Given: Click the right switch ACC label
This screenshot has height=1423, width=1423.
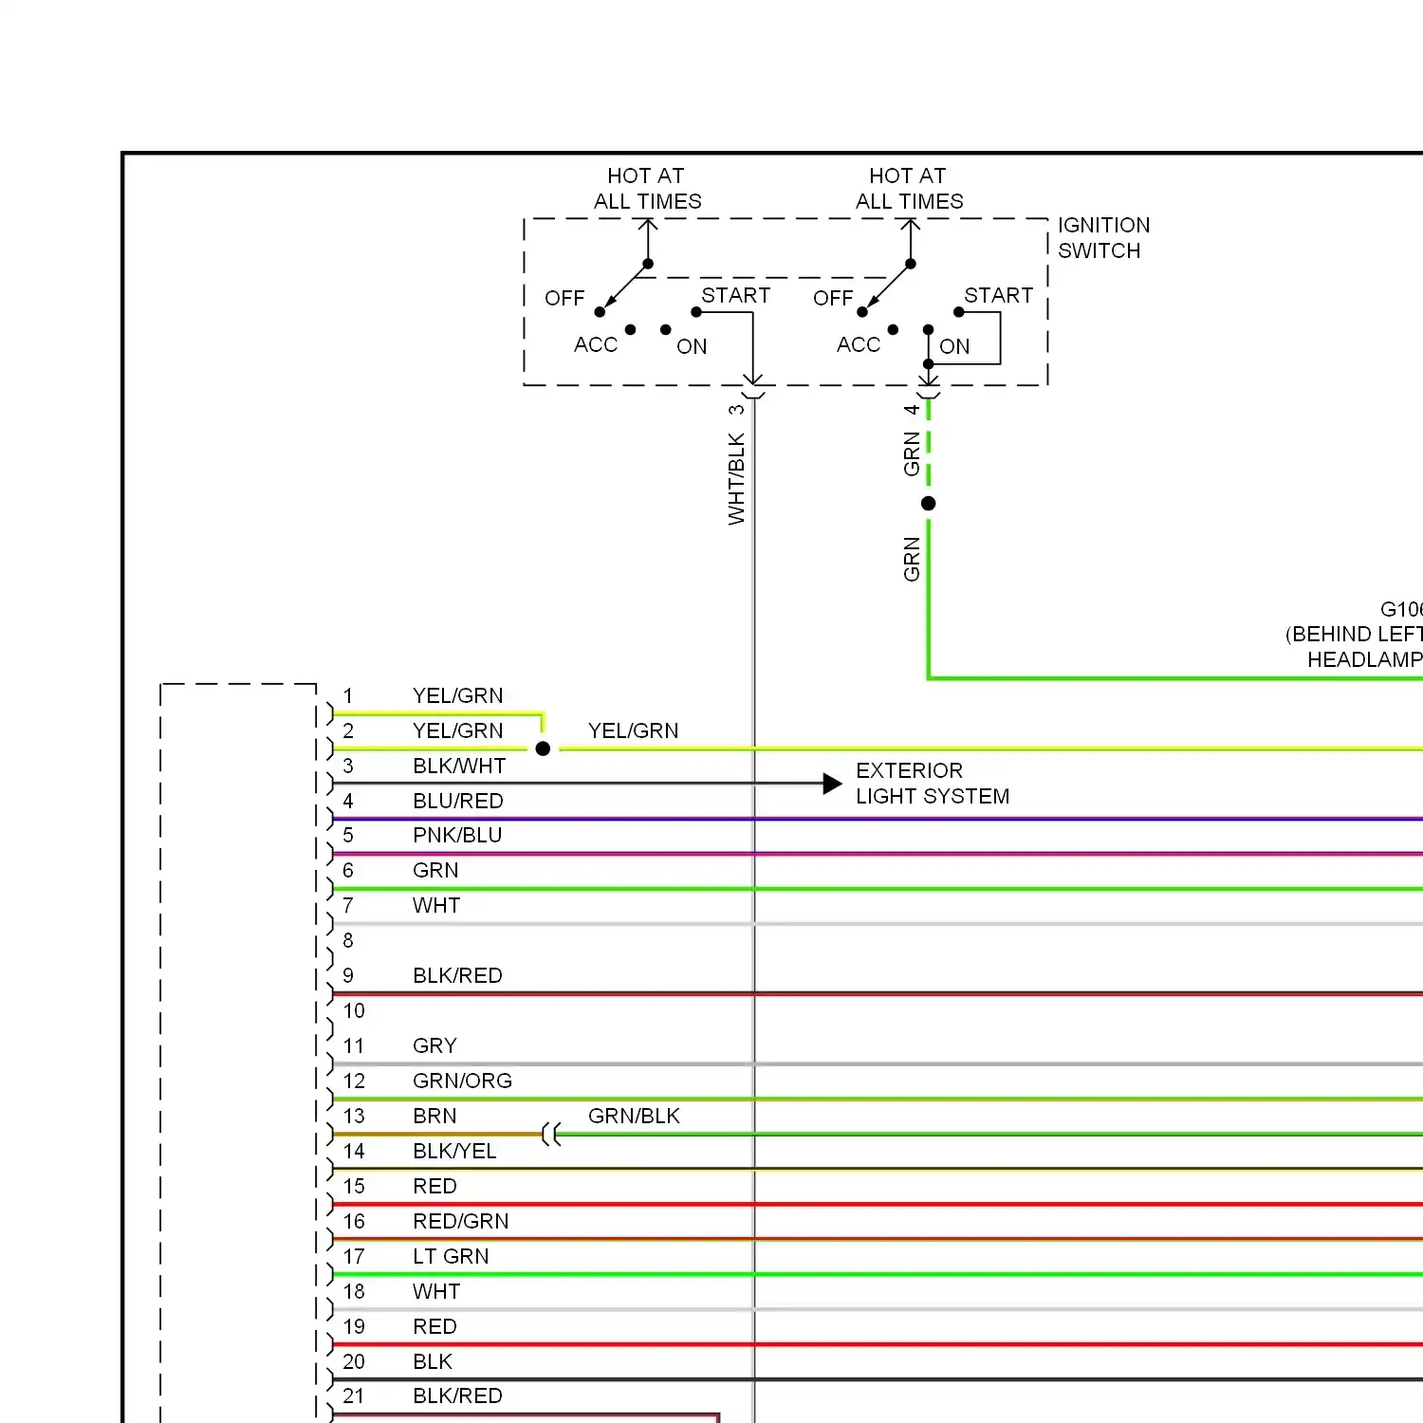Looking at the screenshot, I should pyautogui.click(x=859, y=344).
